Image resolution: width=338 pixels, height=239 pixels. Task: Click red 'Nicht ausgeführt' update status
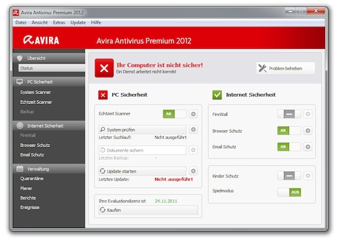(174, 179)
